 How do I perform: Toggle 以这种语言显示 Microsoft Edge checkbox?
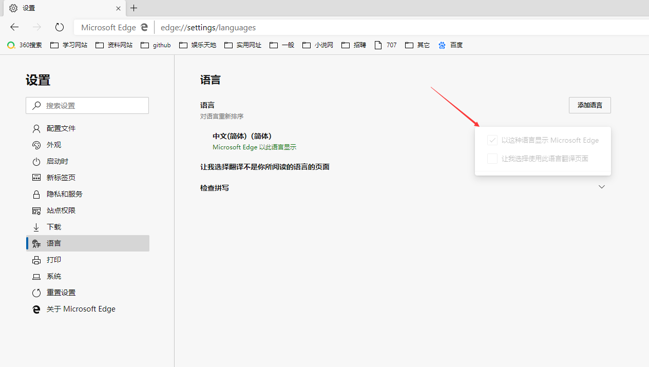[x=492, y=140]
